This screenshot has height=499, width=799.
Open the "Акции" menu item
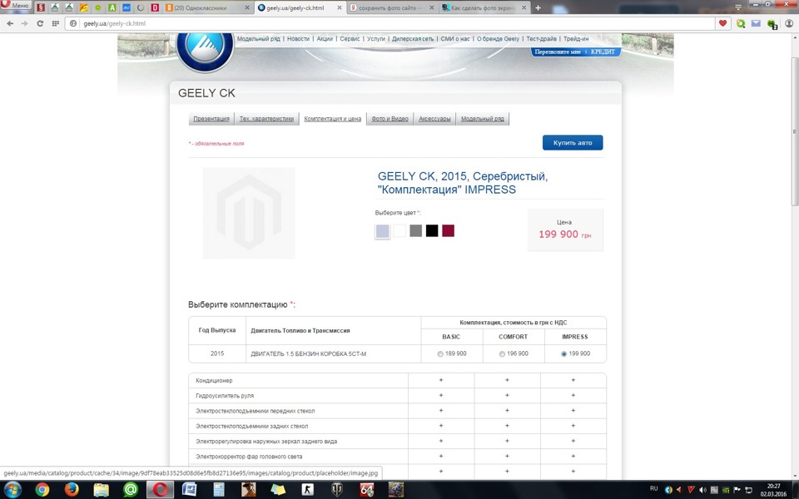pos(325,39)
